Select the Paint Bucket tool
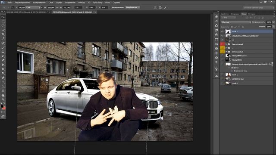This screenshot has height=155, width=276. 3,65
